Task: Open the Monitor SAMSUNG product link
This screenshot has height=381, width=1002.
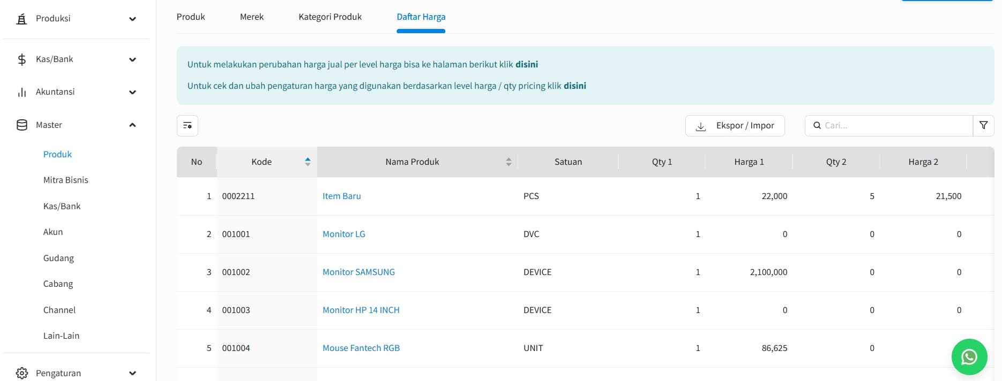Action: coord(358,272)
